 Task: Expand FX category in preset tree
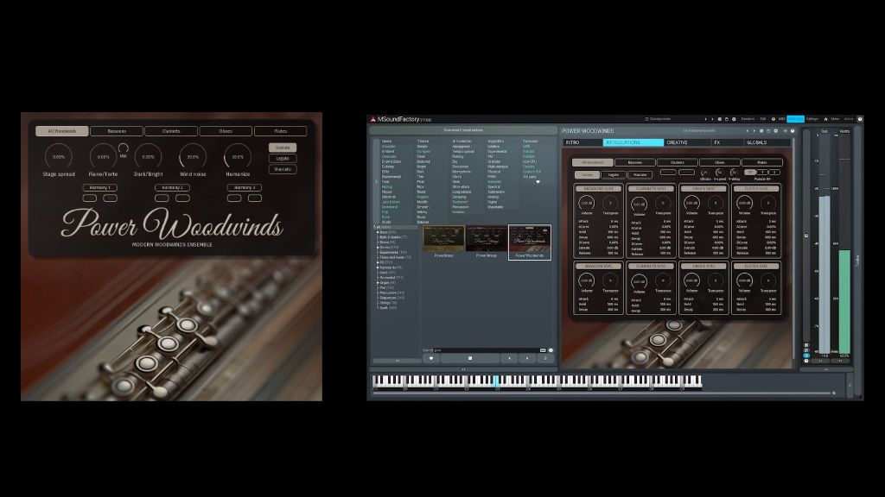coord(379,262)
